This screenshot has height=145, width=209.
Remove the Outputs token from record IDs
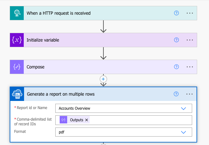point(87,120)
